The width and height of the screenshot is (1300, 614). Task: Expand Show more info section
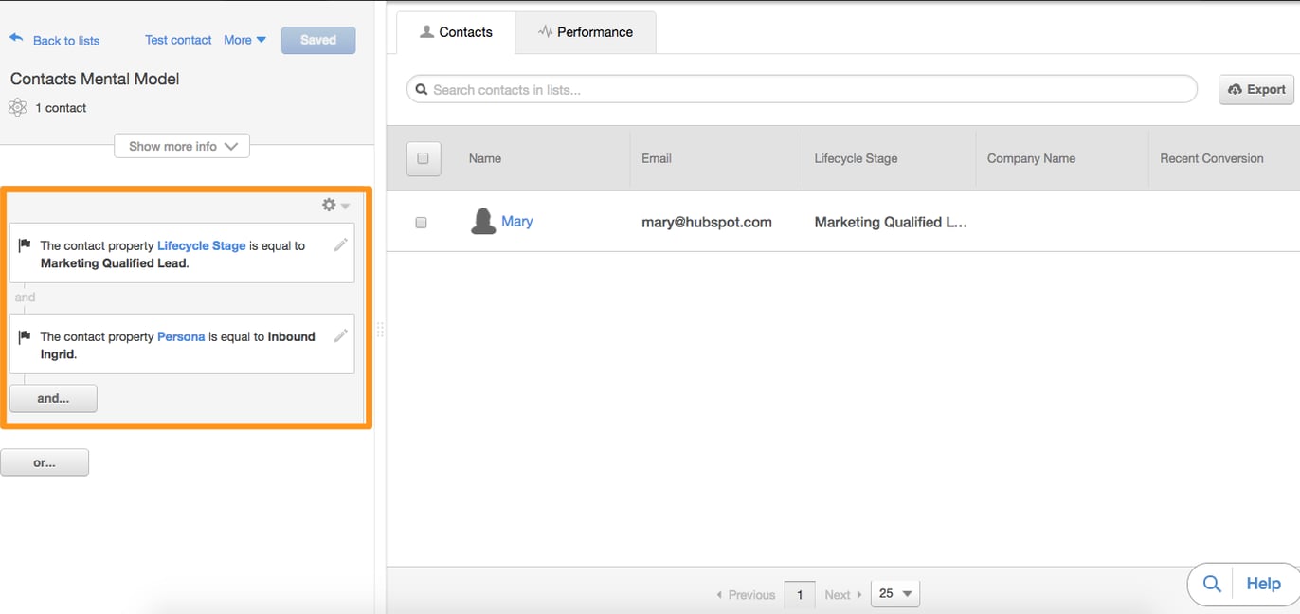(x=182, y=146)
